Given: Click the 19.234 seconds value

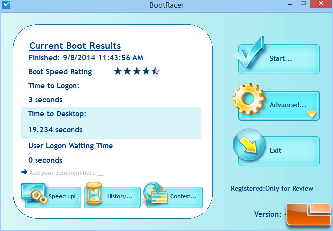Looking at the screenshot, I should tap(55, 130).
